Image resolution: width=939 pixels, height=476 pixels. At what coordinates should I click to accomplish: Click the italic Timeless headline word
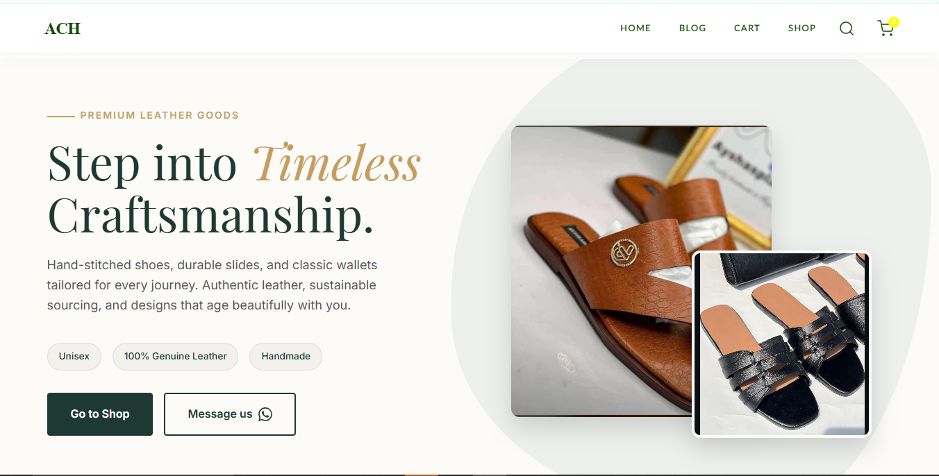[x=337, y=163]
